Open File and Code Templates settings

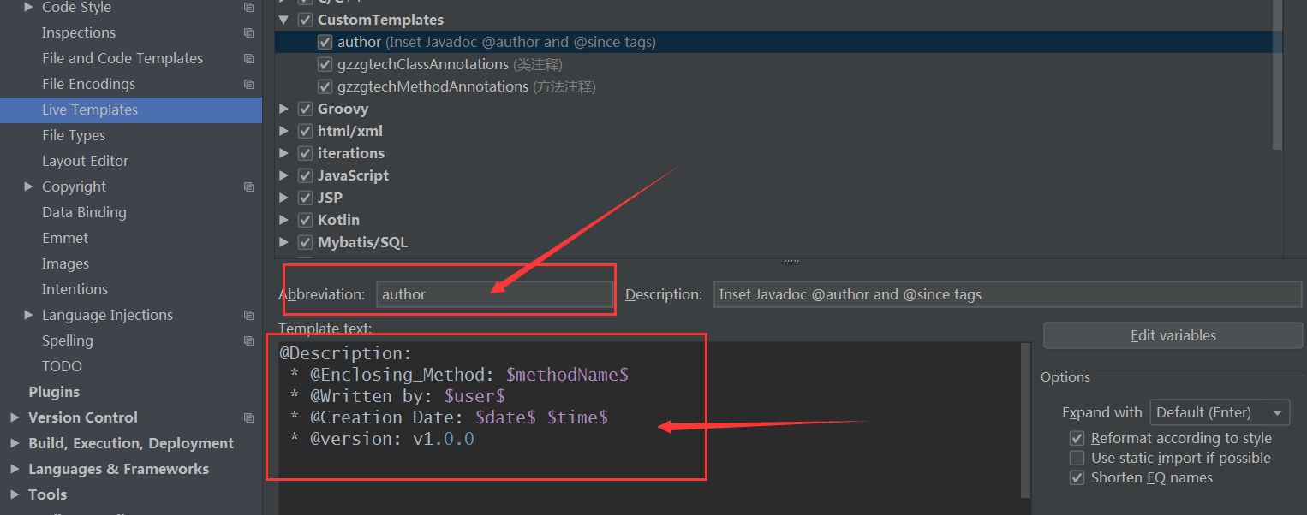click(122, 58)
